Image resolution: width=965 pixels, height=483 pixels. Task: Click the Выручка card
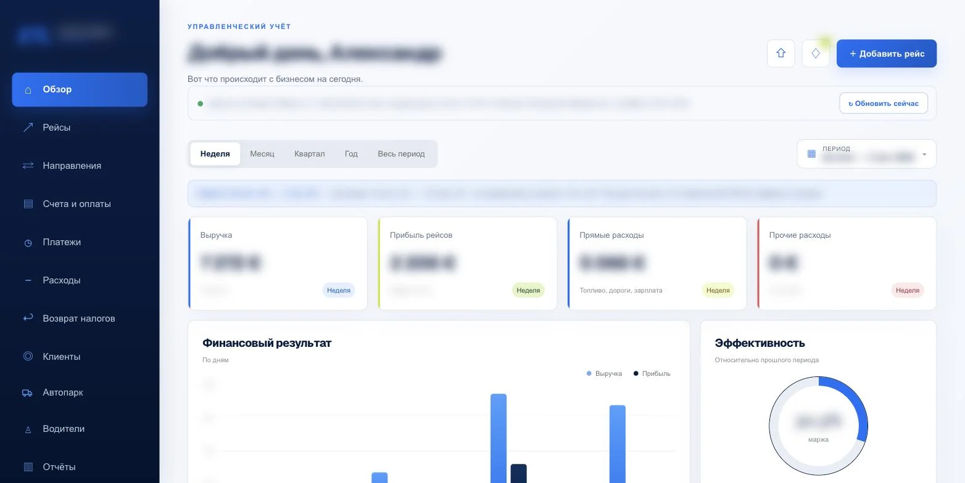point(278,264)
